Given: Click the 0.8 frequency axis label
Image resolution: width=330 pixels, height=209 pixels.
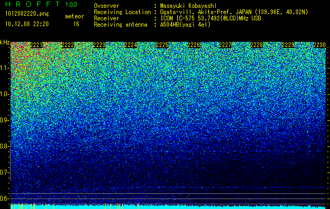Looking at the screenshot, I should point(5,146).
